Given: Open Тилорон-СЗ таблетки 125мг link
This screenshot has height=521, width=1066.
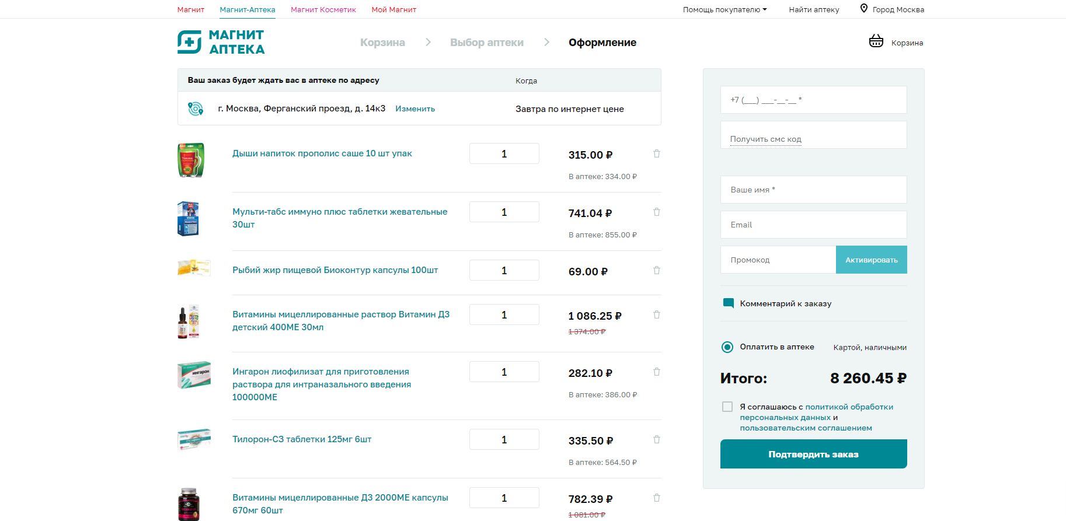Looking at the screenshot, I should (x=302, y=439).
